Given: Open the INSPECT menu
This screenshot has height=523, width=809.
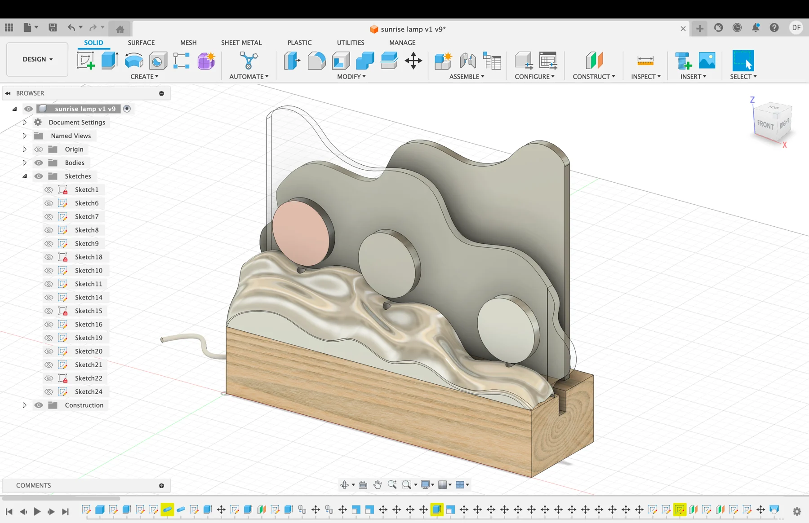Looking at the screenshot, I should pos(646,77).
